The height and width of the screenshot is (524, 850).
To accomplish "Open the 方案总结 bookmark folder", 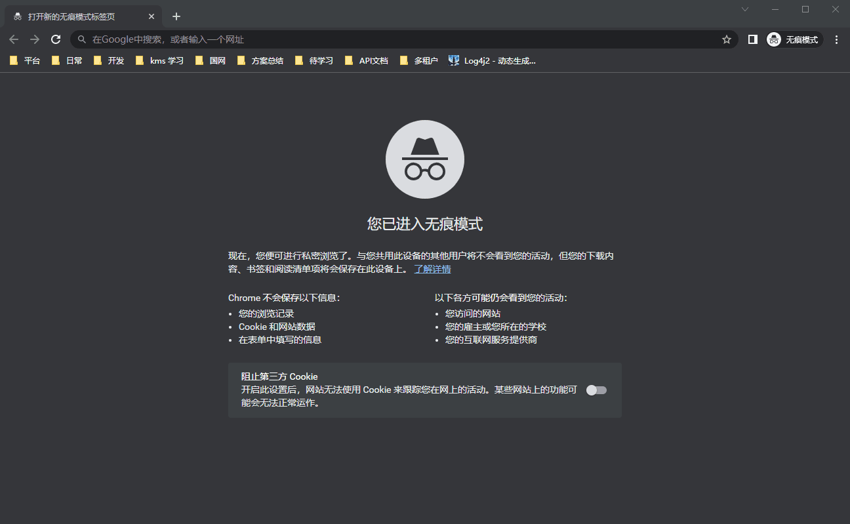I will (x=260, y=60).
